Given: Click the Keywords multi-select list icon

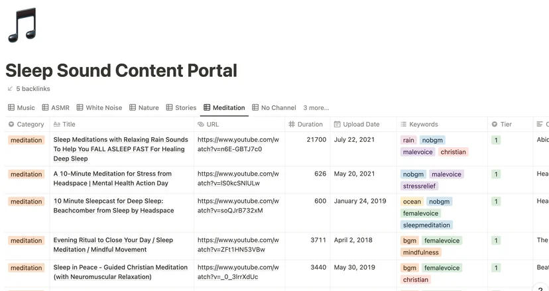Looking at the screenshot, I should 403,125.
